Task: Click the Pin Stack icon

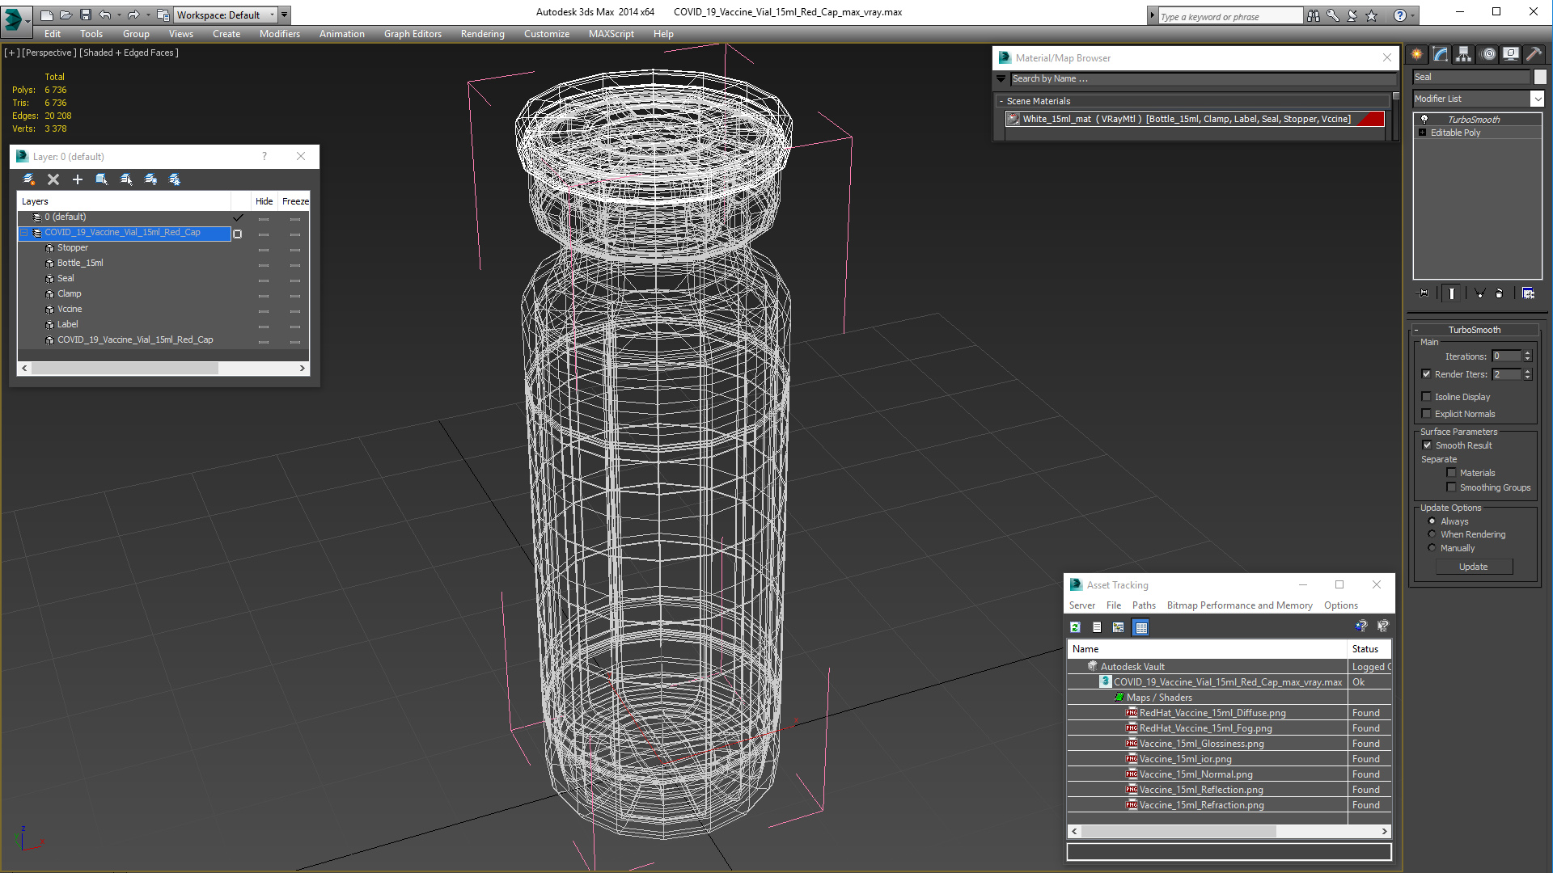Action: pyautogui.click(x=1424, y=293)
